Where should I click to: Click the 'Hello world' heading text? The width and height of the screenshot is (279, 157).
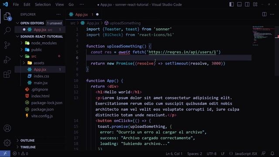[117, 92]
